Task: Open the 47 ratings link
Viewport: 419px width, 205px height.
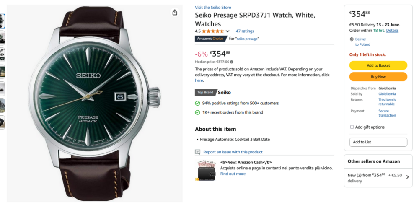Action: coord(245,31)
